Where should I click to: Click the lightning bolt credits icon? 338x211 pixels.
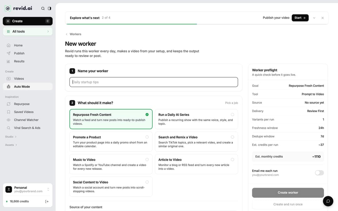(7, 202)
